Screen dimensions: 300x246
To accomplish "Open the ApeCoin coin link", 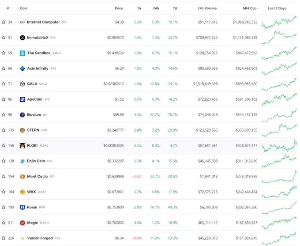I will 34,99.
